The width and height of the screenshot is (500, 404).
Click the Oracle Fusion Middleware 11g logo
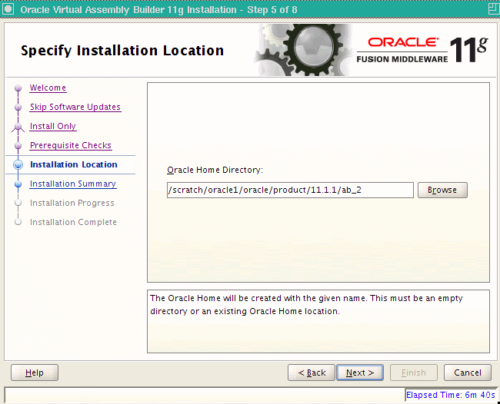422,50
